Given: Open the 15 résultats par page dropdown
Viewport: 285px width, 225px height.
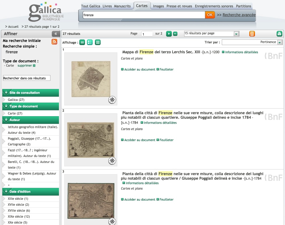Looking at the screenshot, I should 212,33.
